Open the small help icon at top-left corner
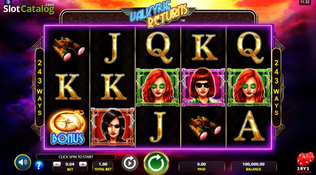This screenshot has height=175, width=316. click(x=8, y=2)
